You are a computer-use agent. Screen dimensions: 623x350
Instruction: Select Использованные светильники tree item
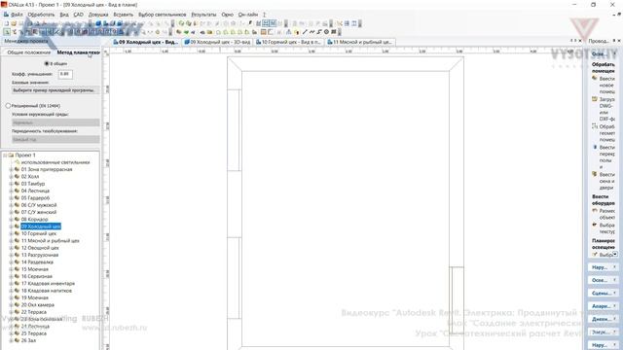pos(55,162)
